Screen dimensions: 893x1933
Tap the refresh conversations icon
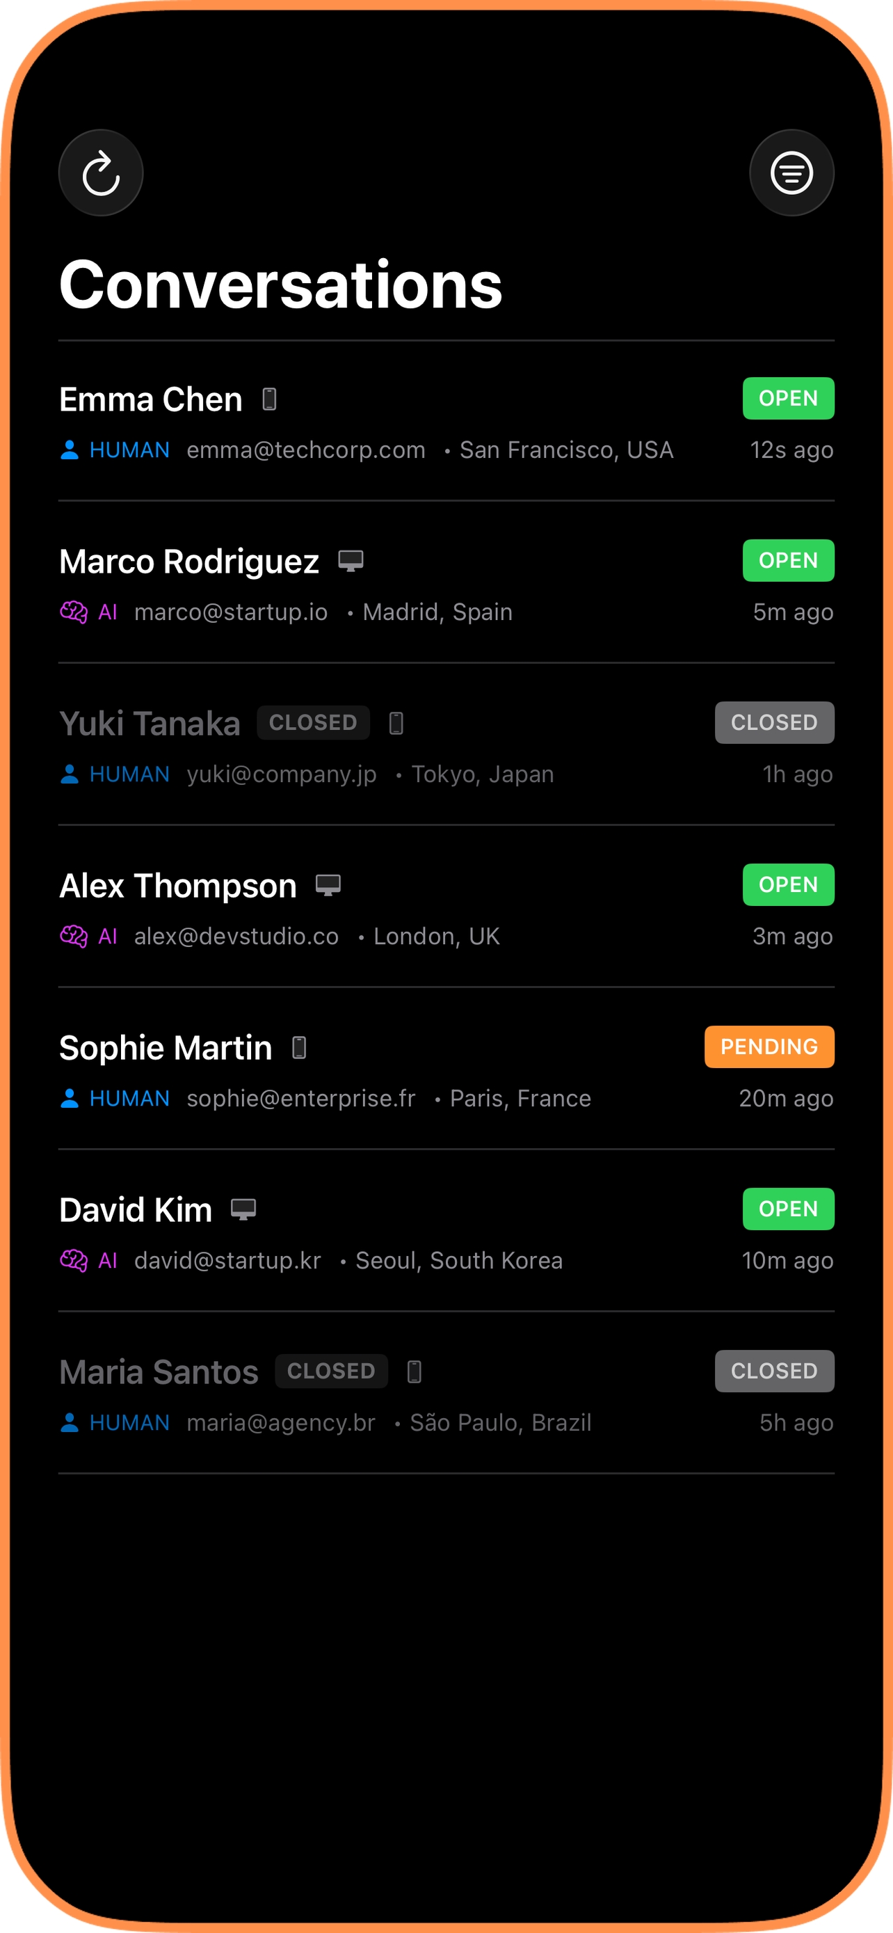click(102, 173)
